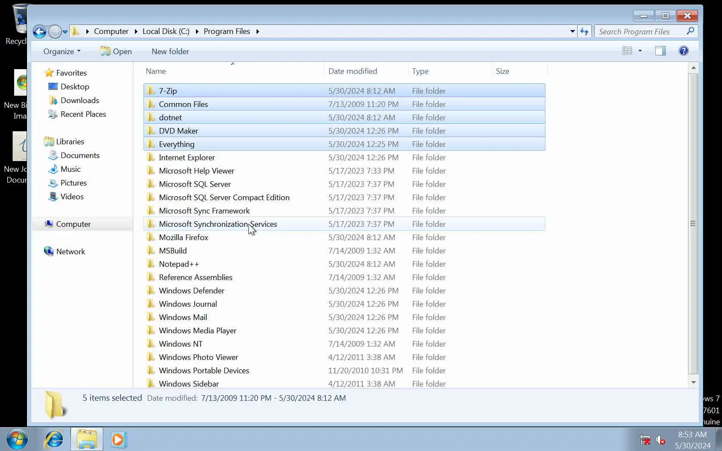Click the Favorites star icon
Viewport: 722px width, 451px height.
(49, 73)
